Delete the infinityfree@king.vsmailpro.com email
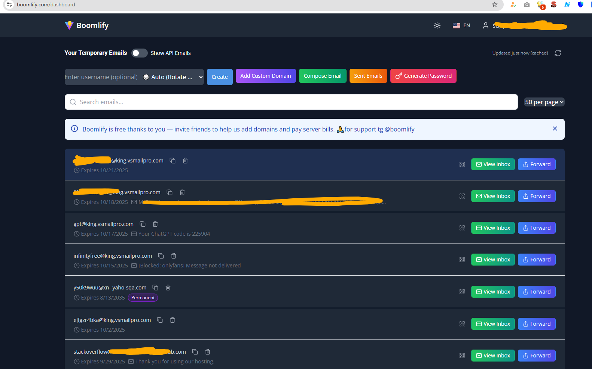Viewport: 592px width, 369px height. click(174, 256)
